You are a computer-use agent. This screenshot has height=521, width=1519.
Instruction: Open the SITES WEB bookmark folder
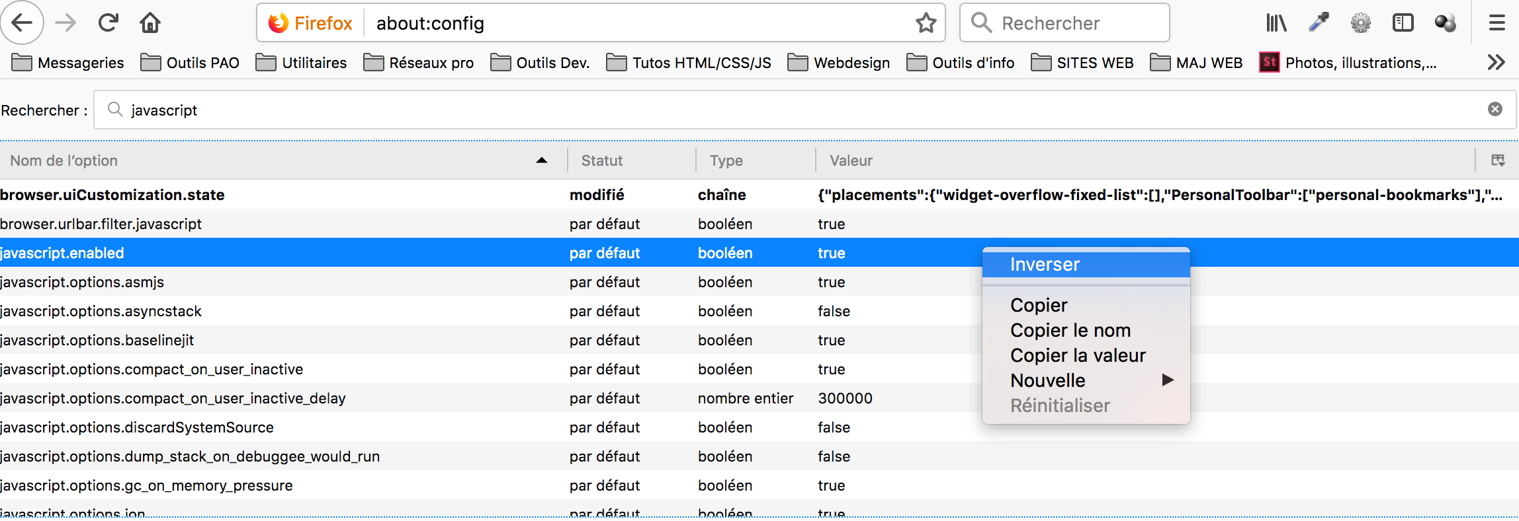click(x=1082, y=63)
